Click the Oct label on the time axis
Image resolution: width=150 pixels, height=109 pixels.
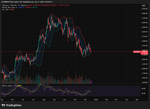pos(65,100)
